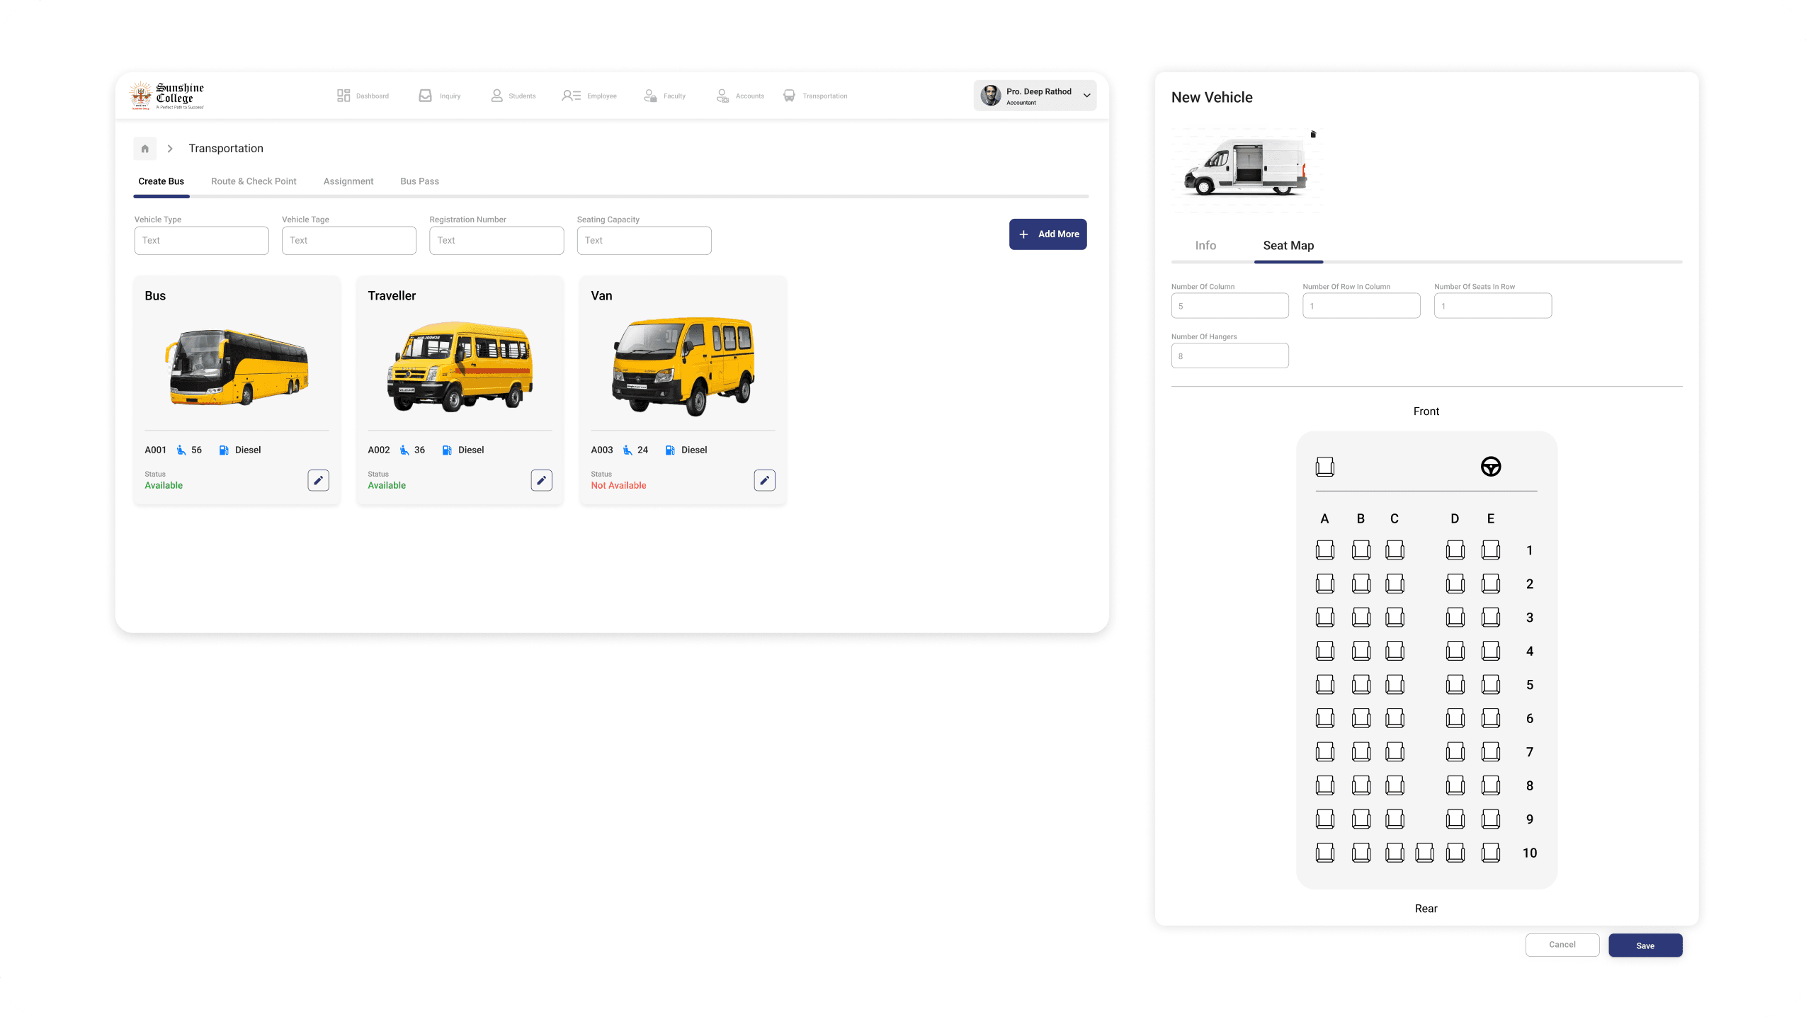Select the front passenger seat beside driver

(1324, 467)
